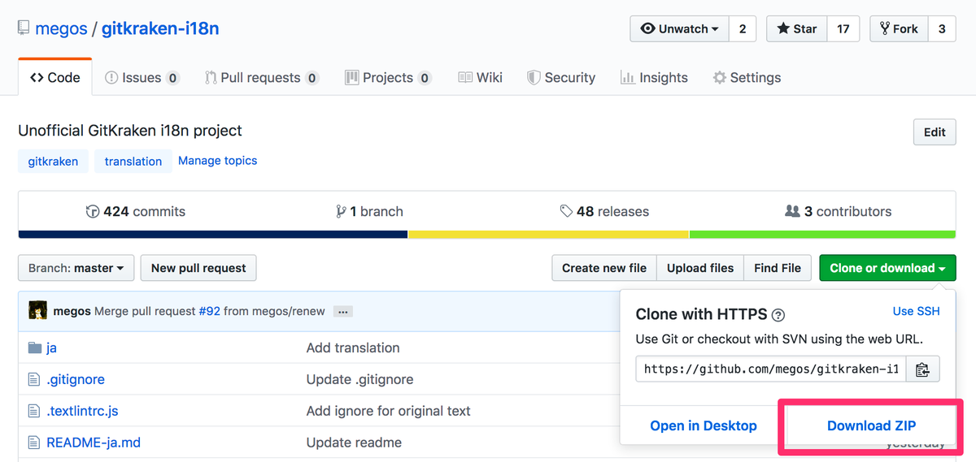
Task: Click megos author name in commit
Action: coord(72,311)
